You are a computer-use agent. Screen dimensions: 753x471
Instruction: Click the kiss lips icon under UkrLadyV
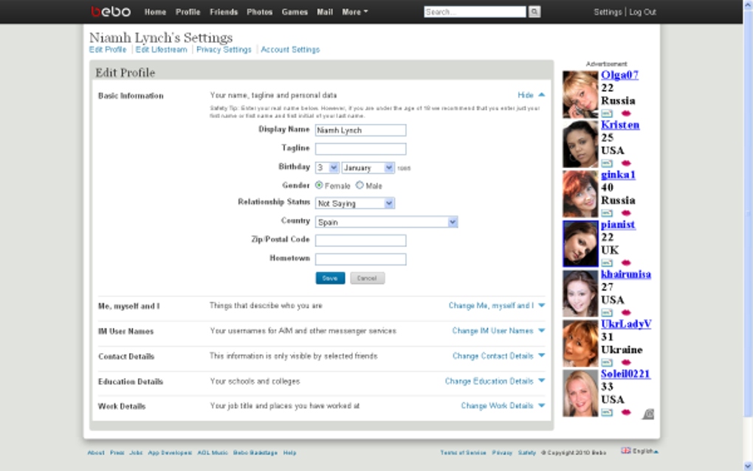626,363
